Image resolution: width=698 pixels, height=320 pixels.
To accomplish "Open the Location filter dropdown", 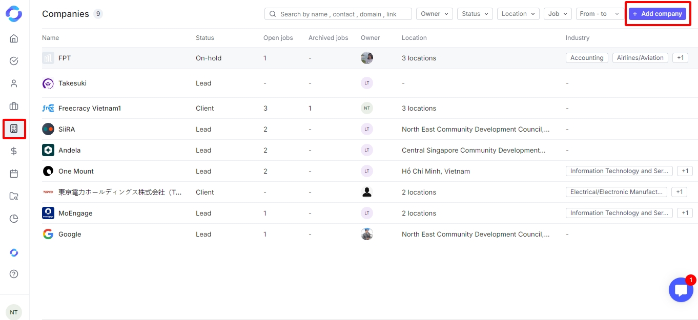I will 518,14.
